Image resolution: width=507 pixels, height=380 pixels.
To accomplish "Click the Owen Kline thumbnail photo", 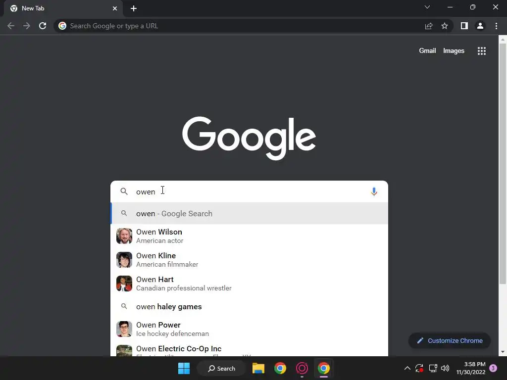I will pos(124,260).
